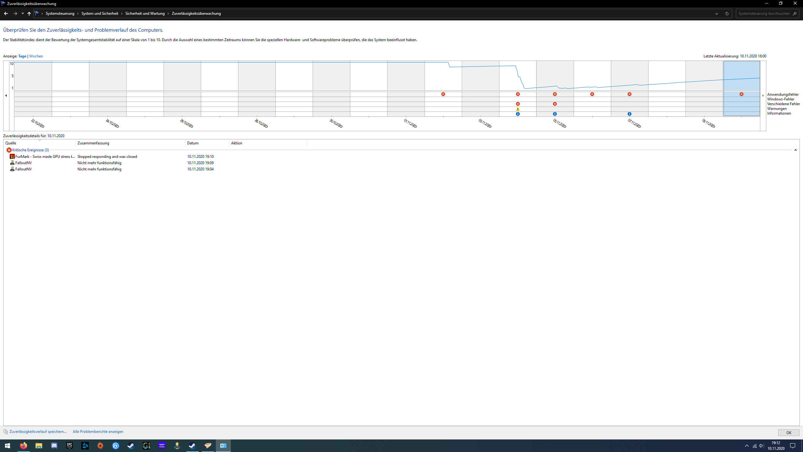Click the yellow warning icon in the chart
Image resolution: width=803 pixels, height=452 pixels.
518,109
